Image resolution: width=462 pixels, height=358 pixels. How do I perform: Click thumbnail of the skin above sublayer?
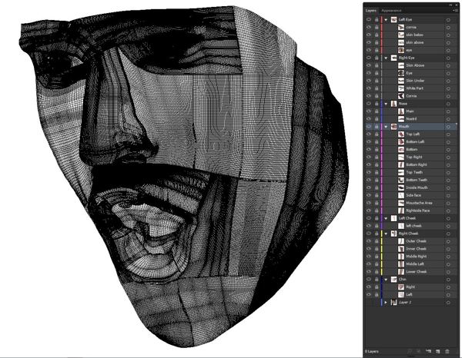401,42
